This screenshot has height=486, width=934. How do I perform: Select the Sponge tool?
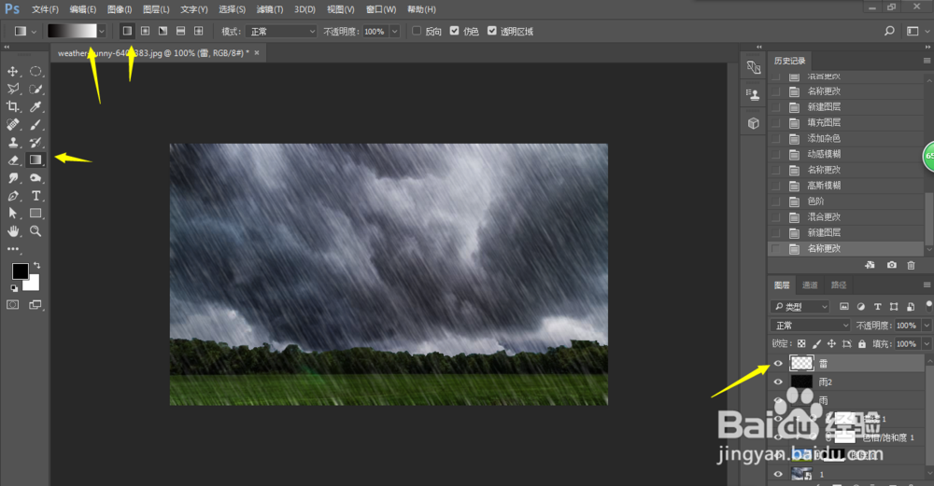pyautogui.click(x=35, y=178)
